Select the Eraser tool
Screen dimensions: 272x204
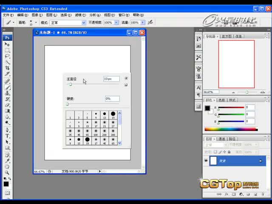(7, 105)
